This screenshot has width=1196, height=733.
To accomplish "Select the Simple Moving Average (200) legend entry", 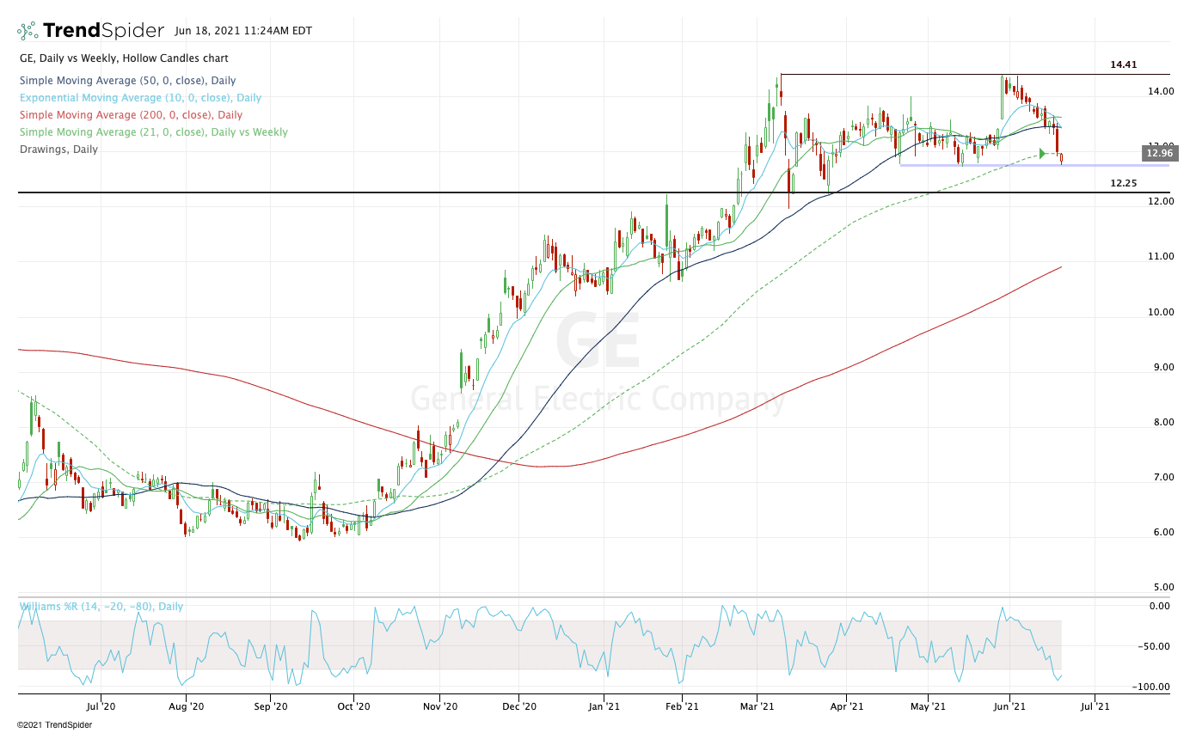I will point(131,115).
